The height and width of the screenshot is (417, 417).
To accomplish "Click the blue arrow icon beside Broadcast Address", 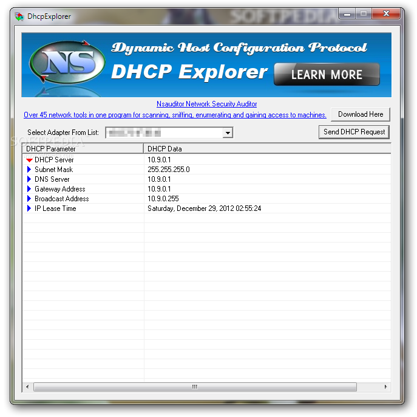I will (x=29, y=199).
